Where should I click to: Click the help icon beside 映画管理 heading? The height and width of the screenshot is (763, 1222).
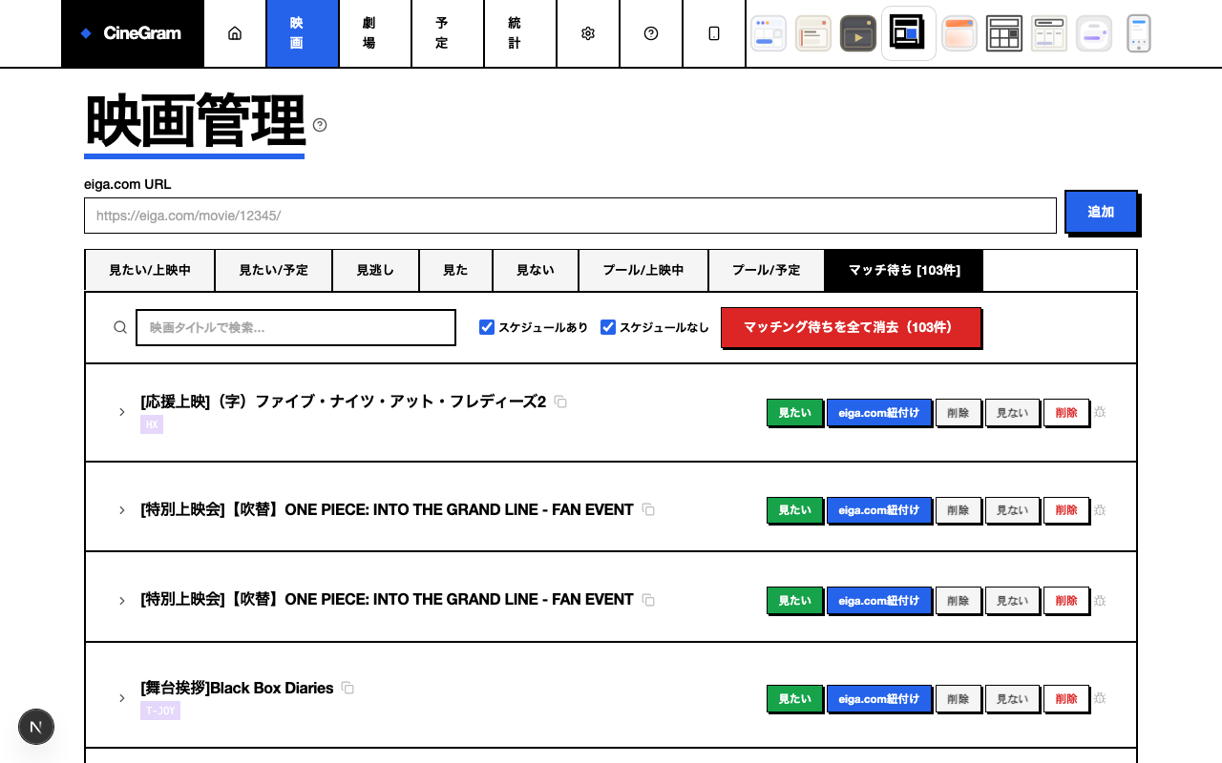(x=320, y=125)
